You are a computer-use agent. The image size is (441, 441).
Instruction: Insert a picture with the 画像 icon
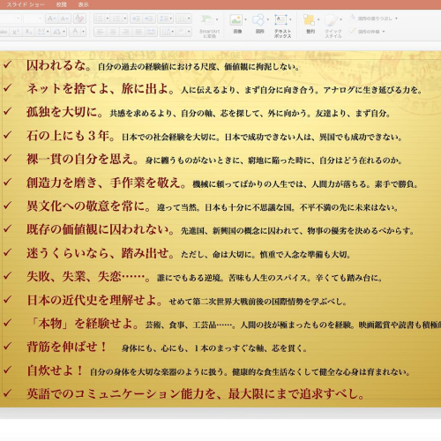click(236, 24)
